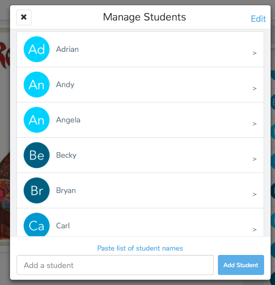275x285 pixels.
Task: Open Carl's row chevron arrow
Action: pos(255,230)
